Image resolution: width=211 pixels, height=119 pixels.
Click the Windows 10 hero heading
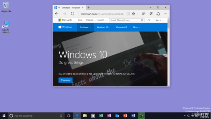tap(83, 55)
